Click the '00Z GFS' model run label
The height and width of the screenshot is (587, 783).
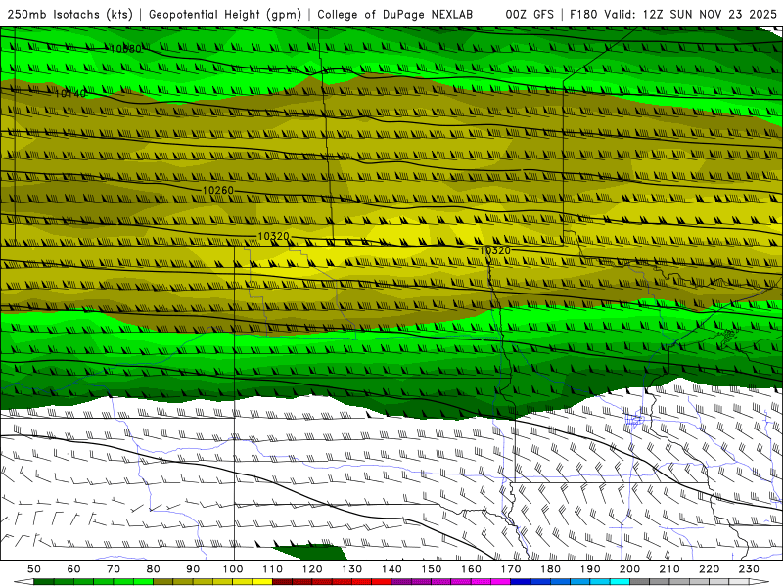coord(530,15)
